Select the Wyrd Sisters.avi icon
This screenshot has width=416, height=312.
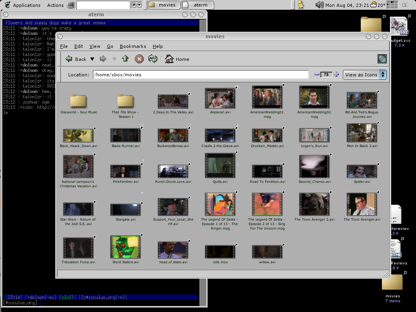click(x=126, y=247)
